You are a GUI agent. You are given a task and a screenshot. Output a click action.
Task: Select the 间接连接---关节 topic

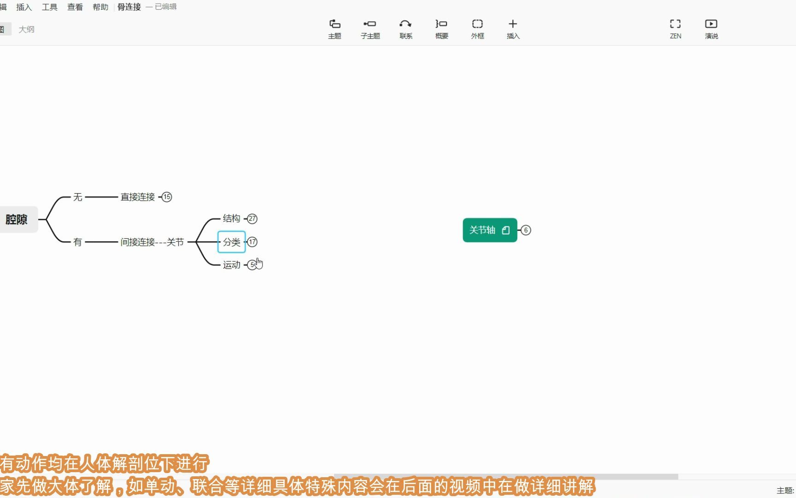152,242
